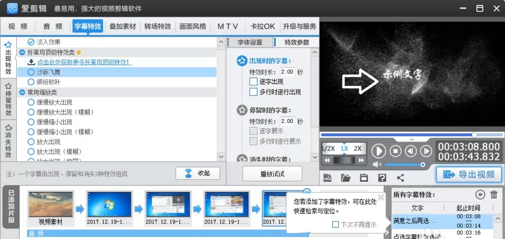The width and height of the screenshot is (505, 239).
Task: Open the MTV tab
Action: tap(228, 26)
